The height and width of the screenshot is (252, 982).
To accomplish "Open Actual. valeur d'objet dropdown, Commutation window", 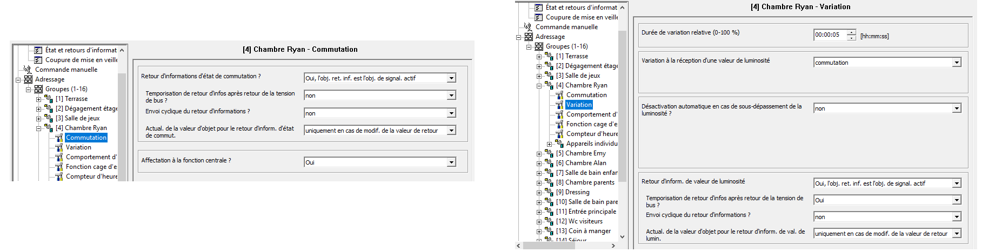I will [x=451, y=131].
